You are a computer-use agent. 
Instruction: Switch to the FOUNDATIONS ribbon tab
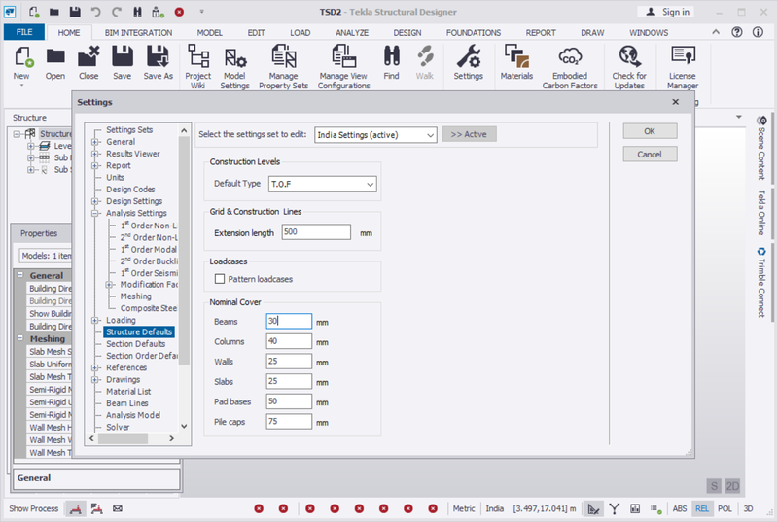pyautogui.click(x=474, y=33)
